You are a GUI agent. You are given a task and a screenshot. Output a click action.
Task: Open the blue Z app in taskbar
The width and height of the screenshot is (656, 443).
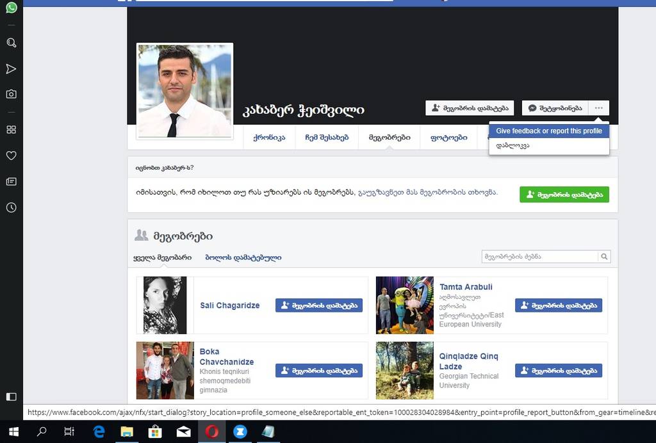pos(240,431)
